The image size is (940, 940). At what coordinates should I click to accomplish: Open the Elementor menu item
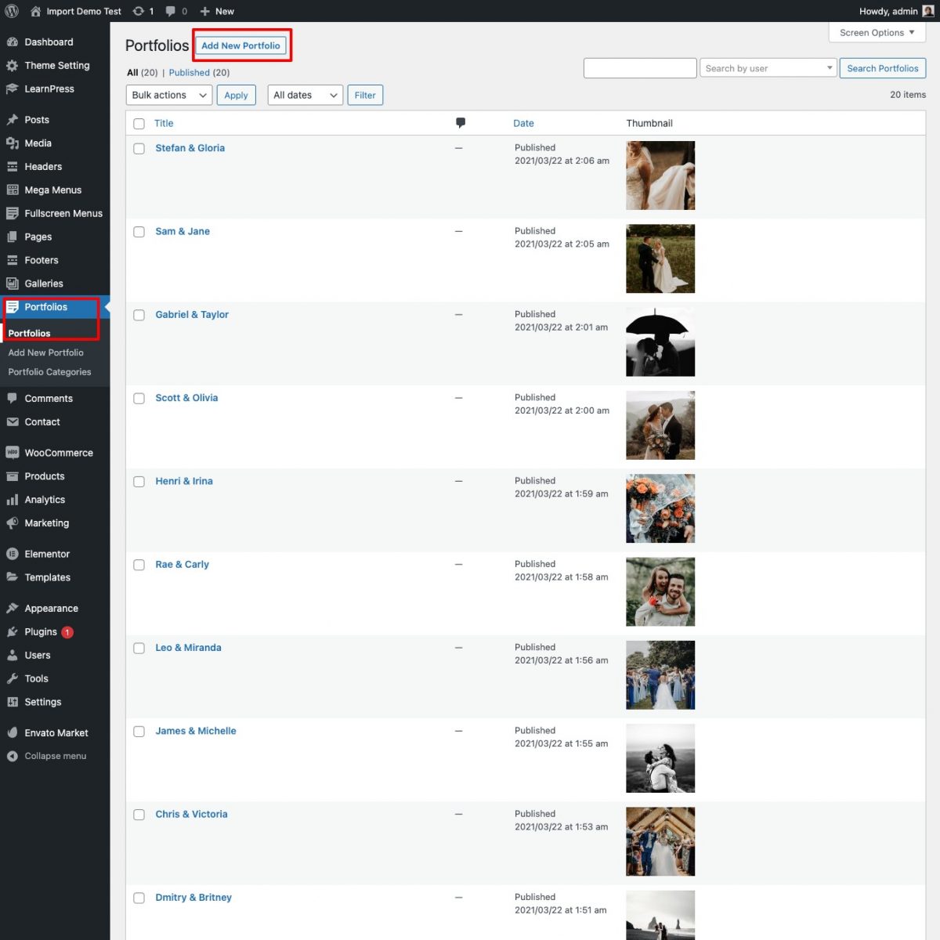click(47, 554)
